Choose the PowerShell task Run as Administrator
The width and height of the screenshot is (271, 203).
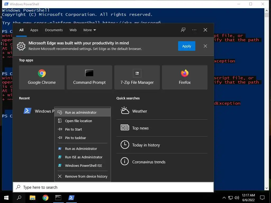(83, 149)
